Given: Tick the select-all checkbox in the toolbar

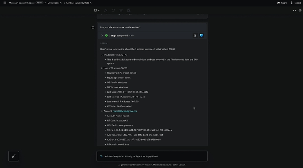Looking at the screenshot, I should [95, 10].
